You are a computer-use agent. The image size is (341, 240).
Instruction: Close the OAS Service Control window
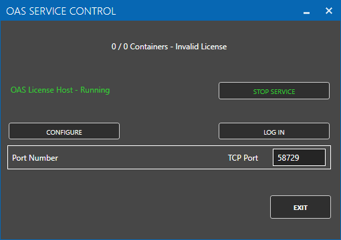tap(329, 11)
